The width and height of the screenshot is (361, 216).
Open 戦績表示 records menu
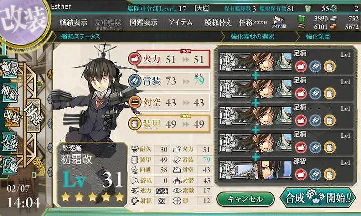[73, 22]
